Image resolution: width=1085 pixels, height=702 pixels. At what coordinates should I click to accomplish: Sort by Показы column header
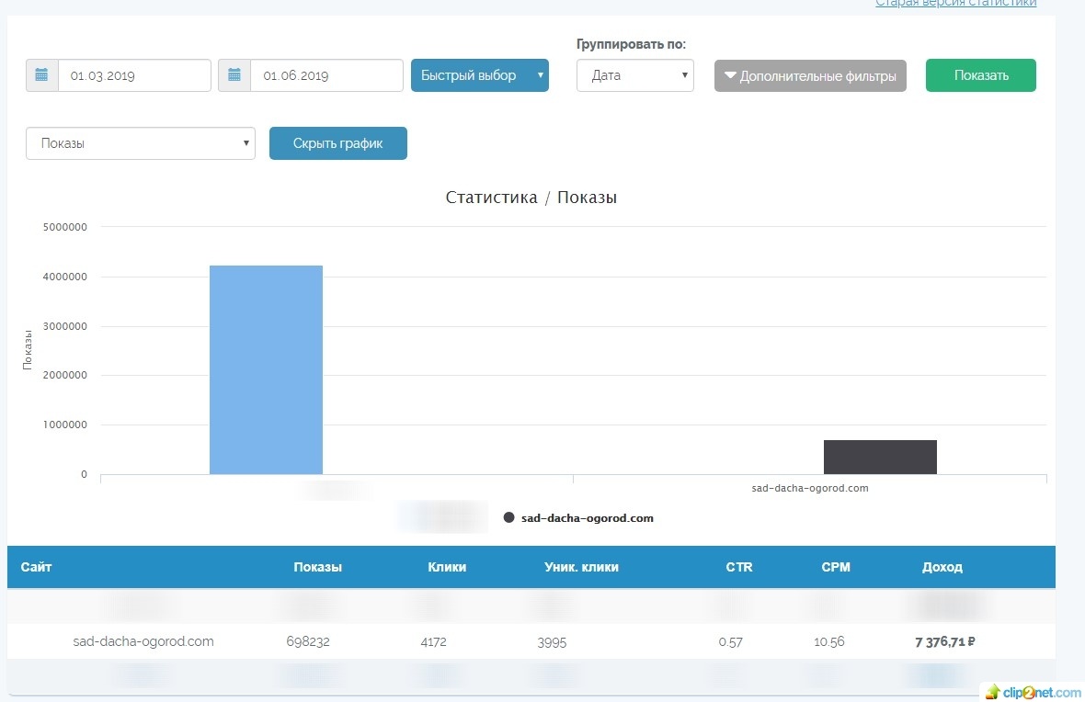(317, 567)
